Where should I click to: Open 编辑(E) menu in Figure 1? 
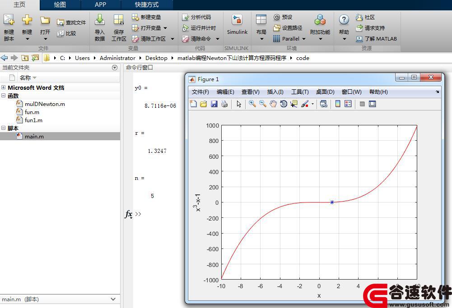point(225,92)
